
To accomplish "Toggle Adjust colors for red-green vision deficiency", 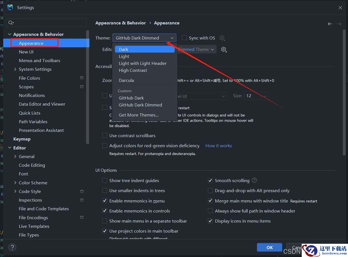I will 104,145.
